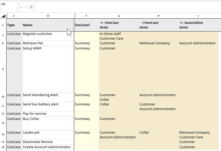This screenshot has width=221, height=151.
Task: Select column C header
Action: coord(14,16)
